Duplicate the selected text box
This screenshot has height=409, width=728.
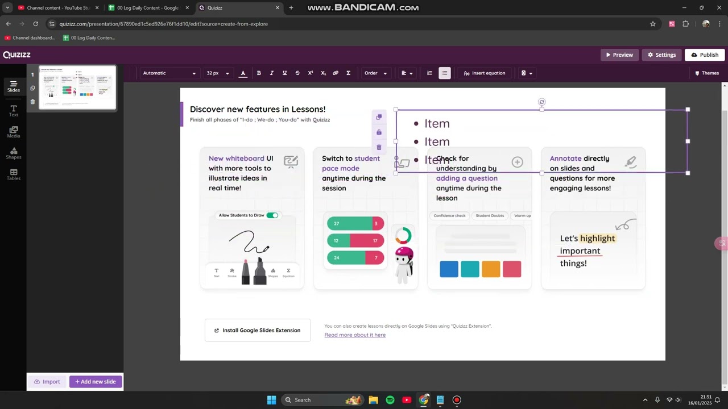379,117
